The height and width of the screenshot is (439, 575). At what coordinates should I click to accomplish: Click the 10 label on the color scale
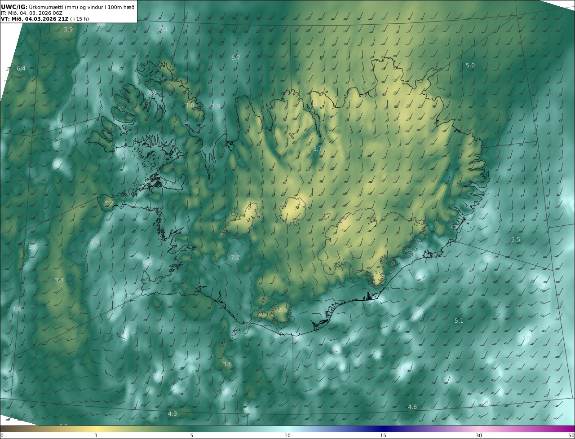(287, 435)
